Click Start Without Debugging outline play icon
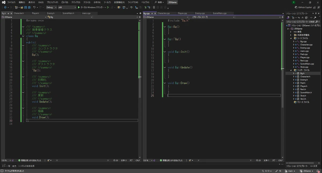 pos(108,7)
